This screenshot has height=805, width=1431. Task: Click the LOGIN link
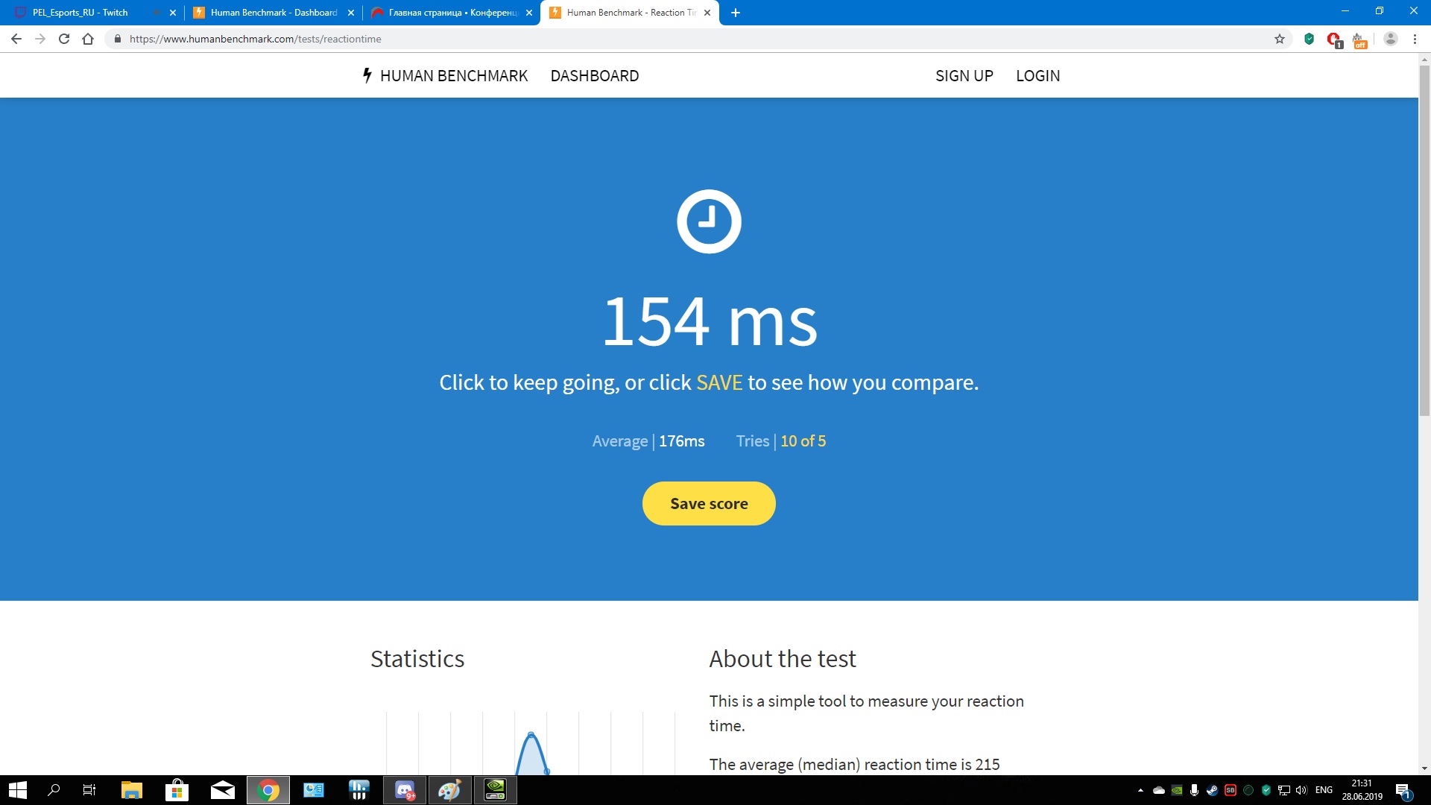pyautogui.click(x=1037, y=76)
